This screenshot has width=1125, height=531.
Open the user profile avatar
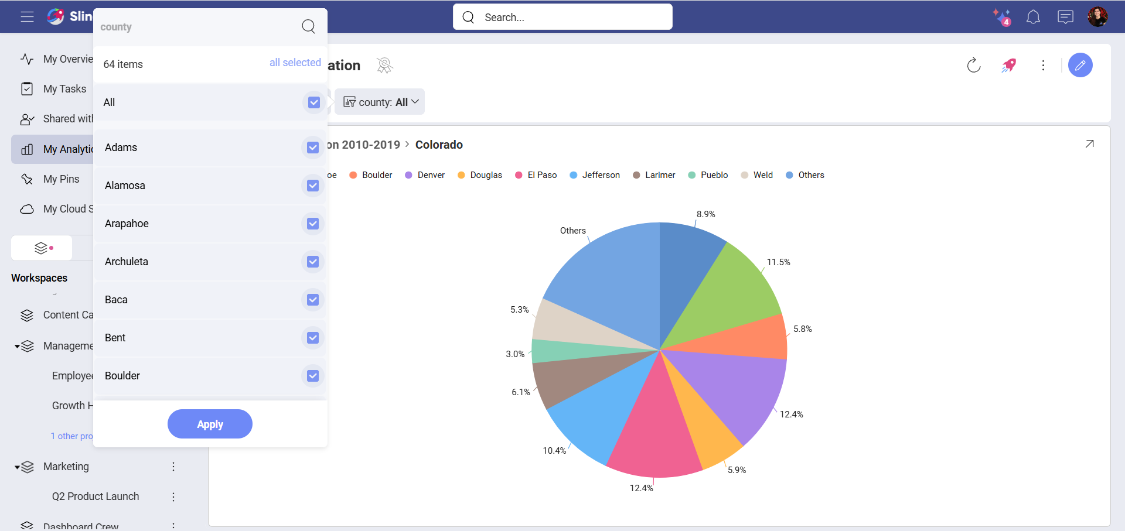pyautogui.click(x=1097, y=16)
